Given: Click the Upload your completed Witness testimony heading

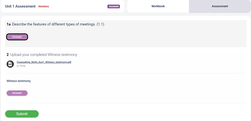Looking at the screenshot, I should pyautogui.click(x=44, y=55).
